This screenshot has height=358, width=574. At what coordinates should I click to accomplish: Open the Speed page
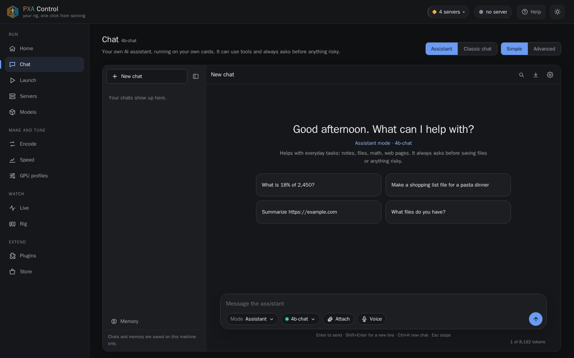44,160
